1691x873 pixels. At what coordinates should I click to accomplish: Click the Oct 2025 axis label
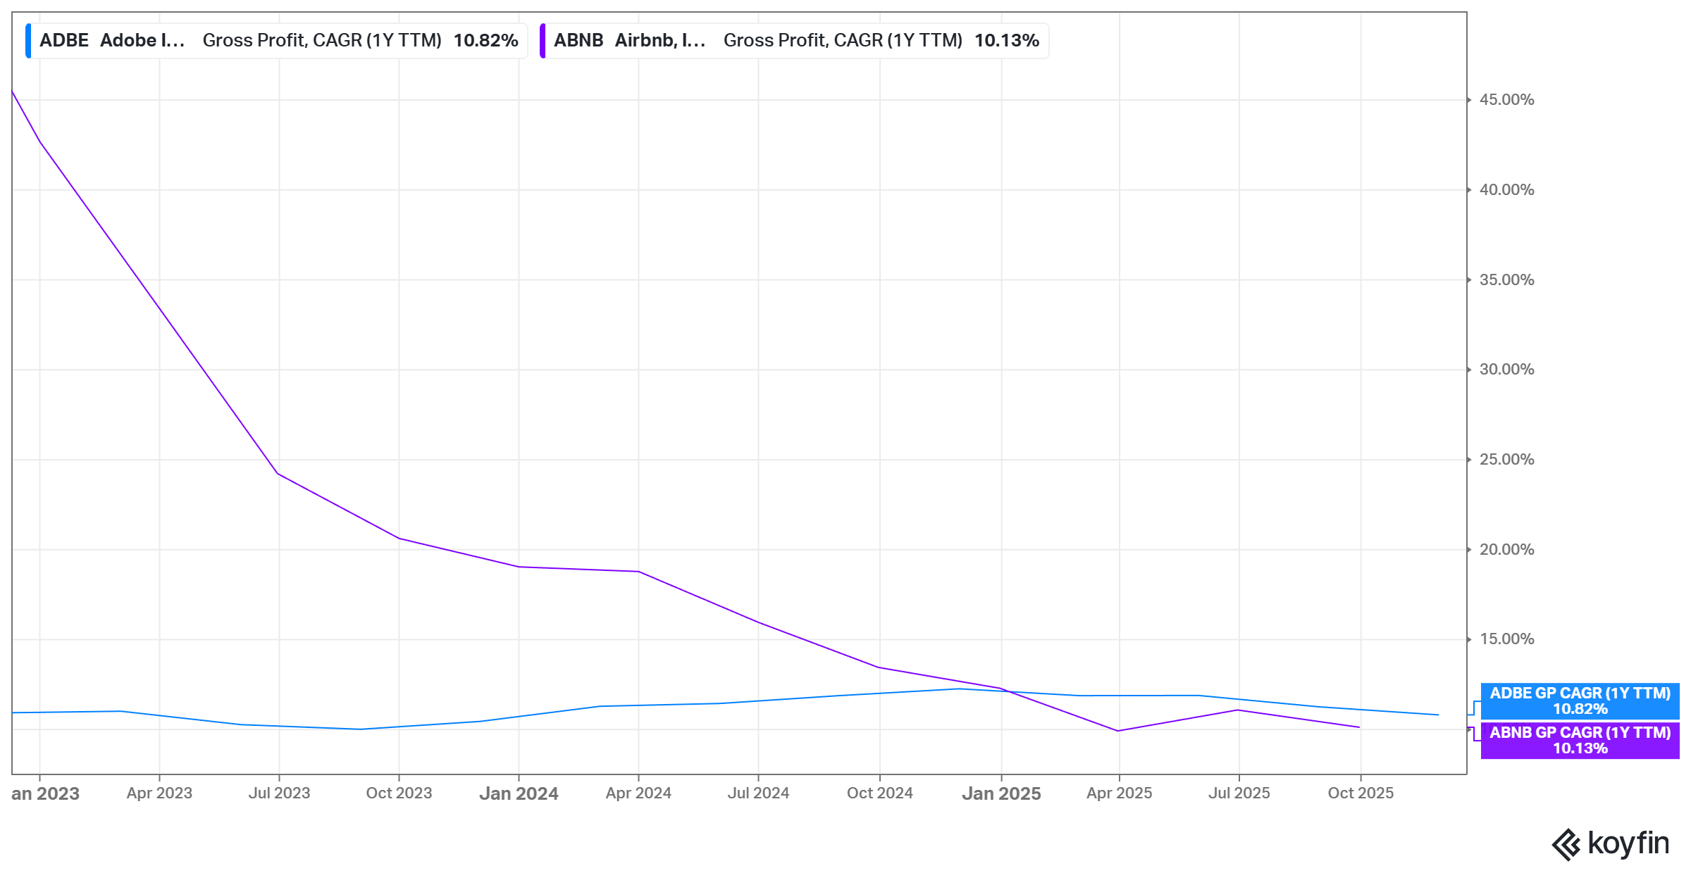1361,793
